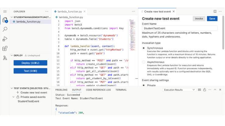The image size is (225, 126).
Task: Choose Private event sharing setting
Action: pos(144,85)
